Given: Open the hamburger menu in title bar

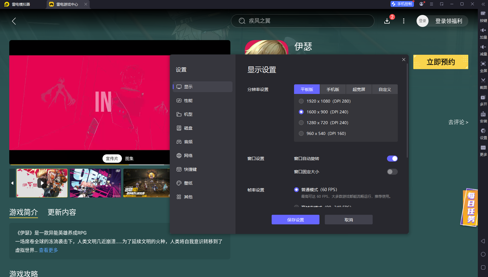Looking at the screenshot, I should [432, 4].
